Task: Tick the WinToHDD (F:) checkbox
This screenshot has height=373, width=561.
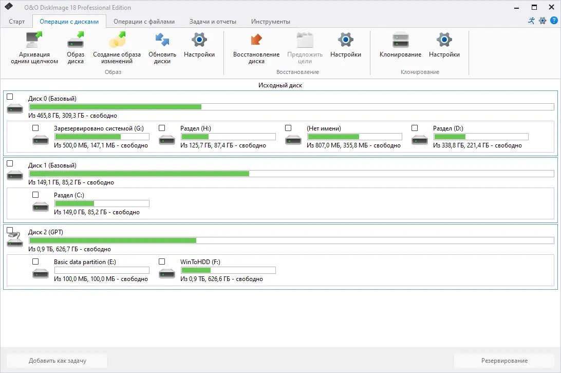Action: (x=162, y=262)
